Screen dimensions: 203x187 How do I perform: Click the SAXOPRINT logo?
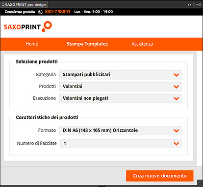pos(28,27)
